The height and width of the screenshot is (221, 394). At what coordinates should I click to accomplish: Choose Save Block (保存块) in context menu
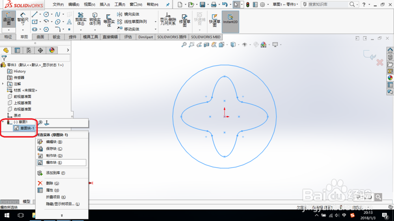(x=62, y=149)
